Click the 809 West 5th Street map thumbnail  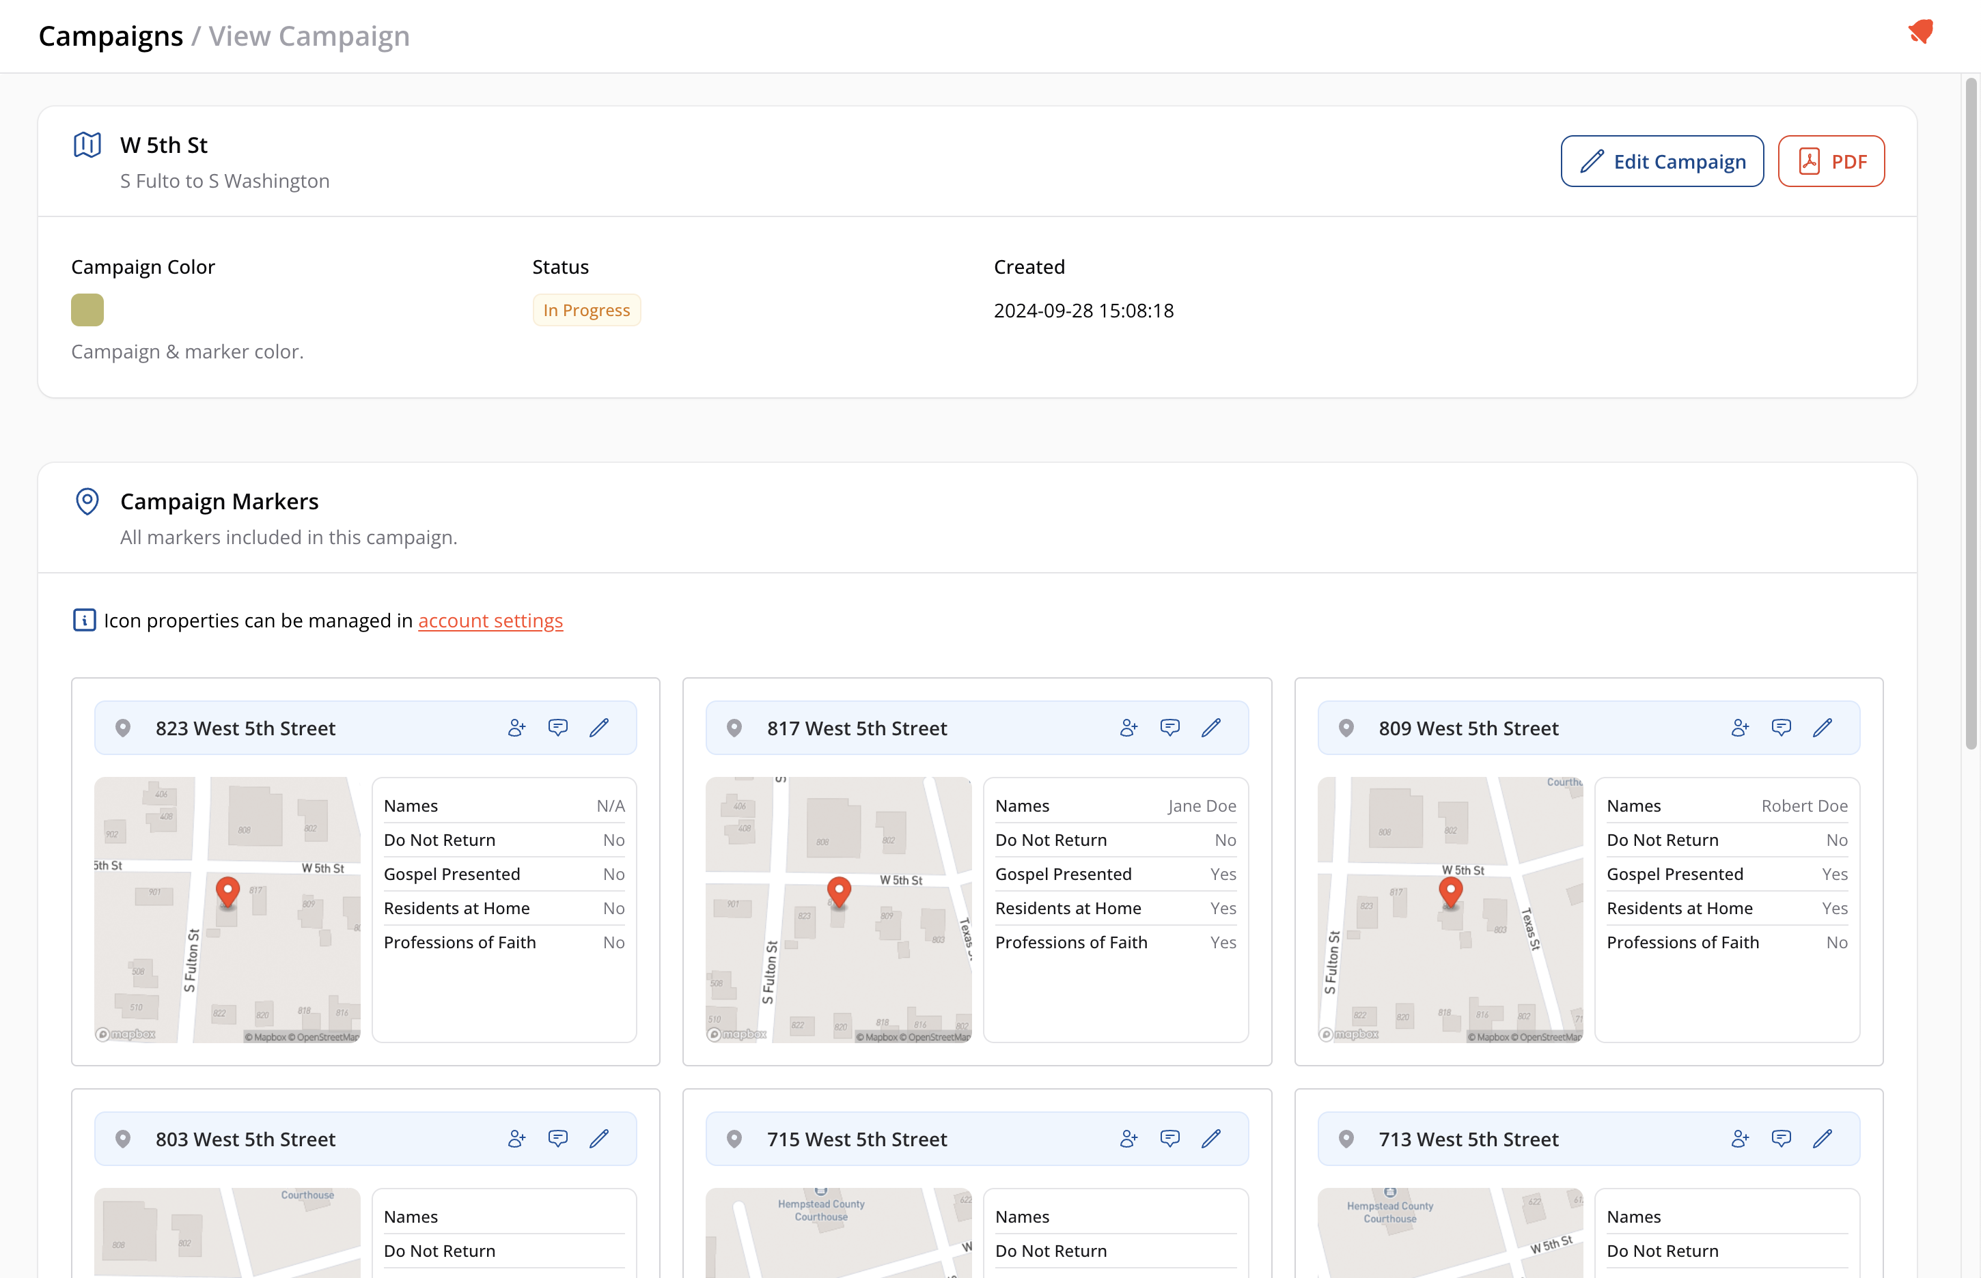click(x=1450, y=954)
